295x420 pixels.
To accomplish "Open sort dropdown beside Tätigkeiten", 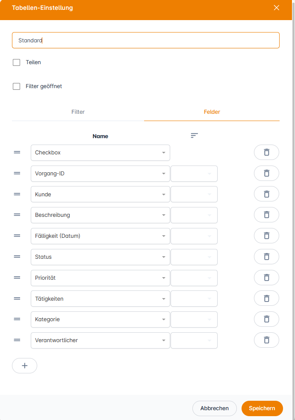I will point(194,299).
